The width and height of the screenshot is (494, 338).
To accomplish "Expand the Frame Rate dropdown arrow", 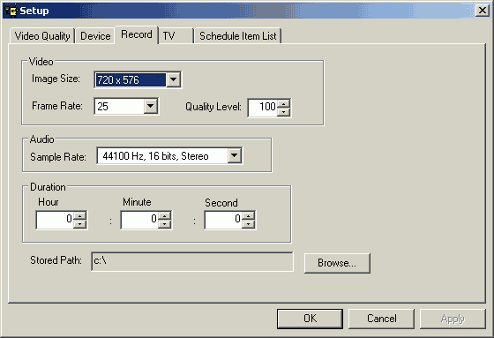I will coord(151,106).
